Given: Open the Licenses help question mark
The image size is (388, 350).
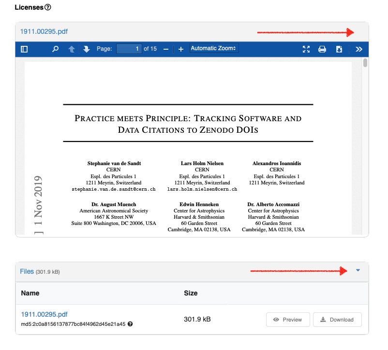Looking at the screenshot, I should pyautogui.click(x=48, y=7).
